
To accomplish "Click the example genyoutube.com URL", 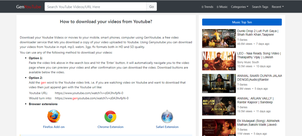I will click(x=92, y=98).
